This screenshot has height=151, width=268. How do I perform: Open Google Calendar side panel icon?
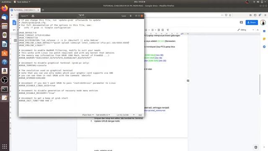point(264,31)
